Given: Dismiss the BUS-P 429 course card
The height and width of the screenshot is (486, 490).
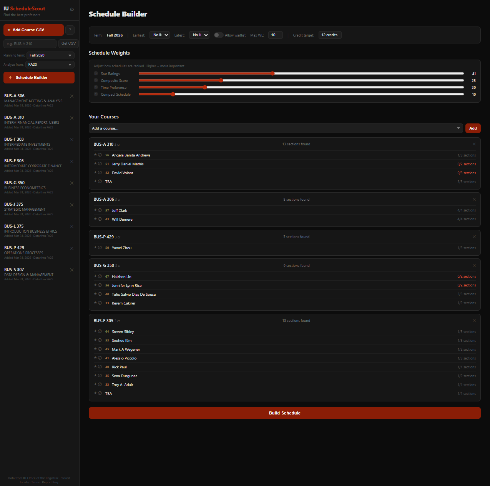Looking at the screenshot, I should [474, 237].
